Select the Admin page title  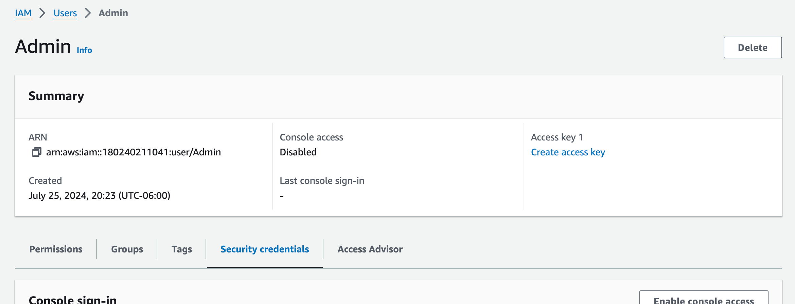point(43,46)
